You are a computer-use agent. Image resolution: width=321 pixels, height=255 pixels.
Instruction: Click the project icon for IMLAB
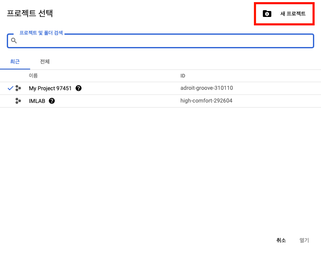18,101
